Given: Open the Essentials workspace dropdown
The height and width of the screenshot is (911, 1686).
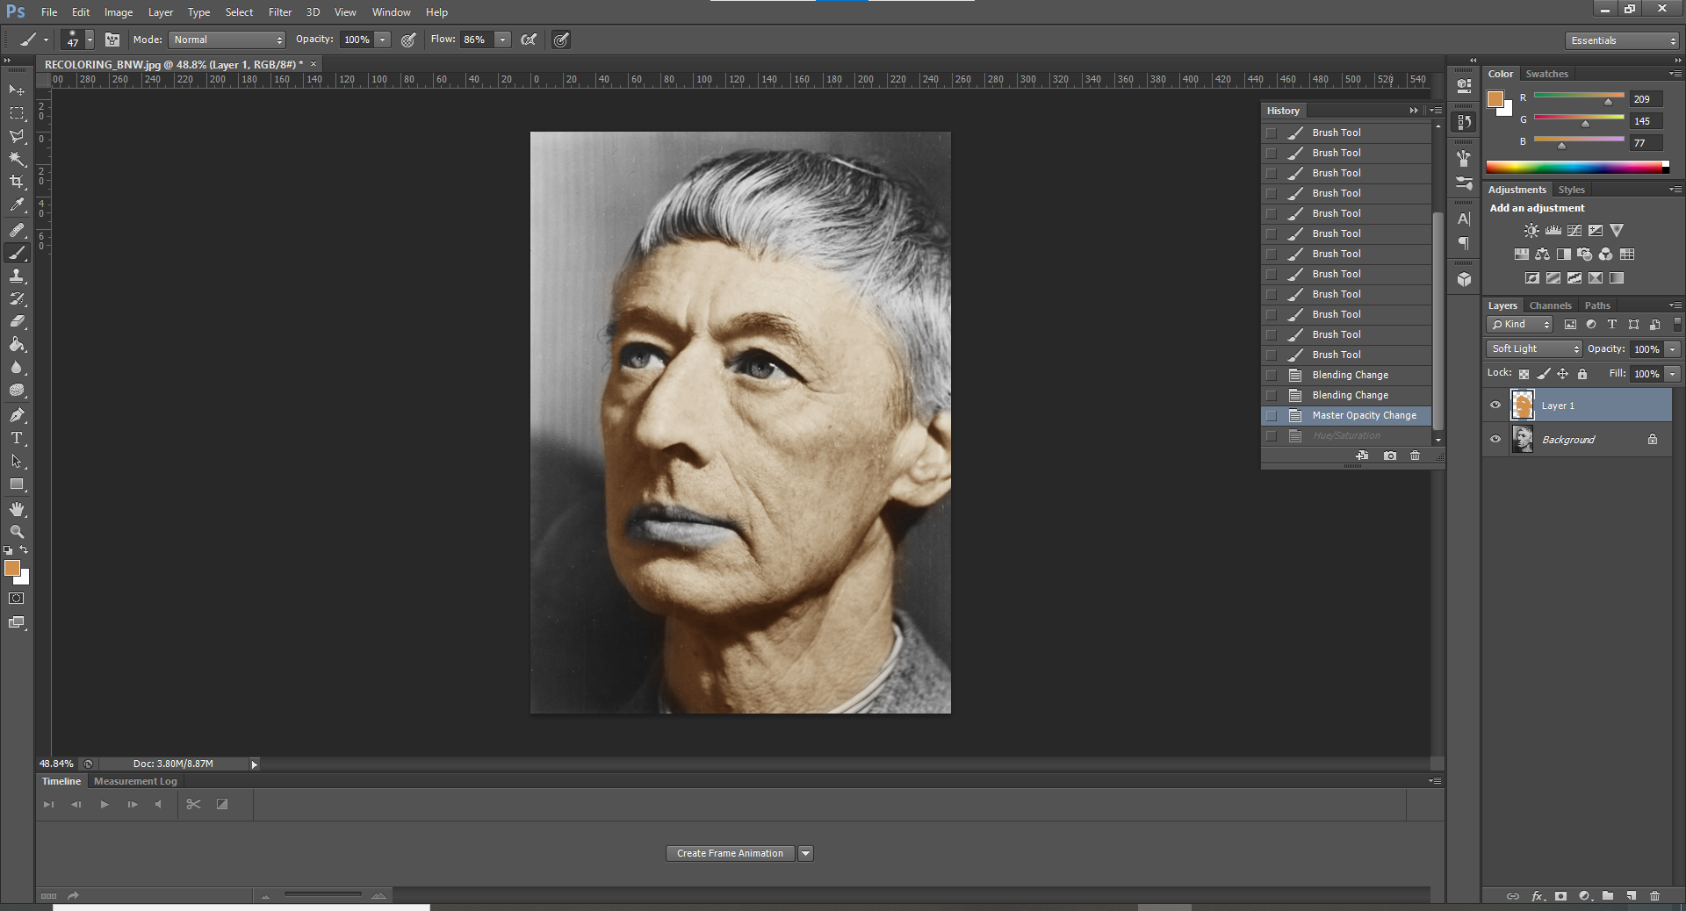Looking at the screenshot, I should 1621,40.
